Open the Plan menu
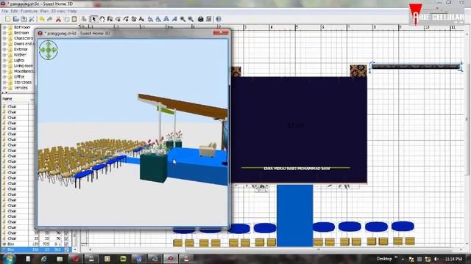The height and width of the screenshot is (264, 471). tap(44, 11)
